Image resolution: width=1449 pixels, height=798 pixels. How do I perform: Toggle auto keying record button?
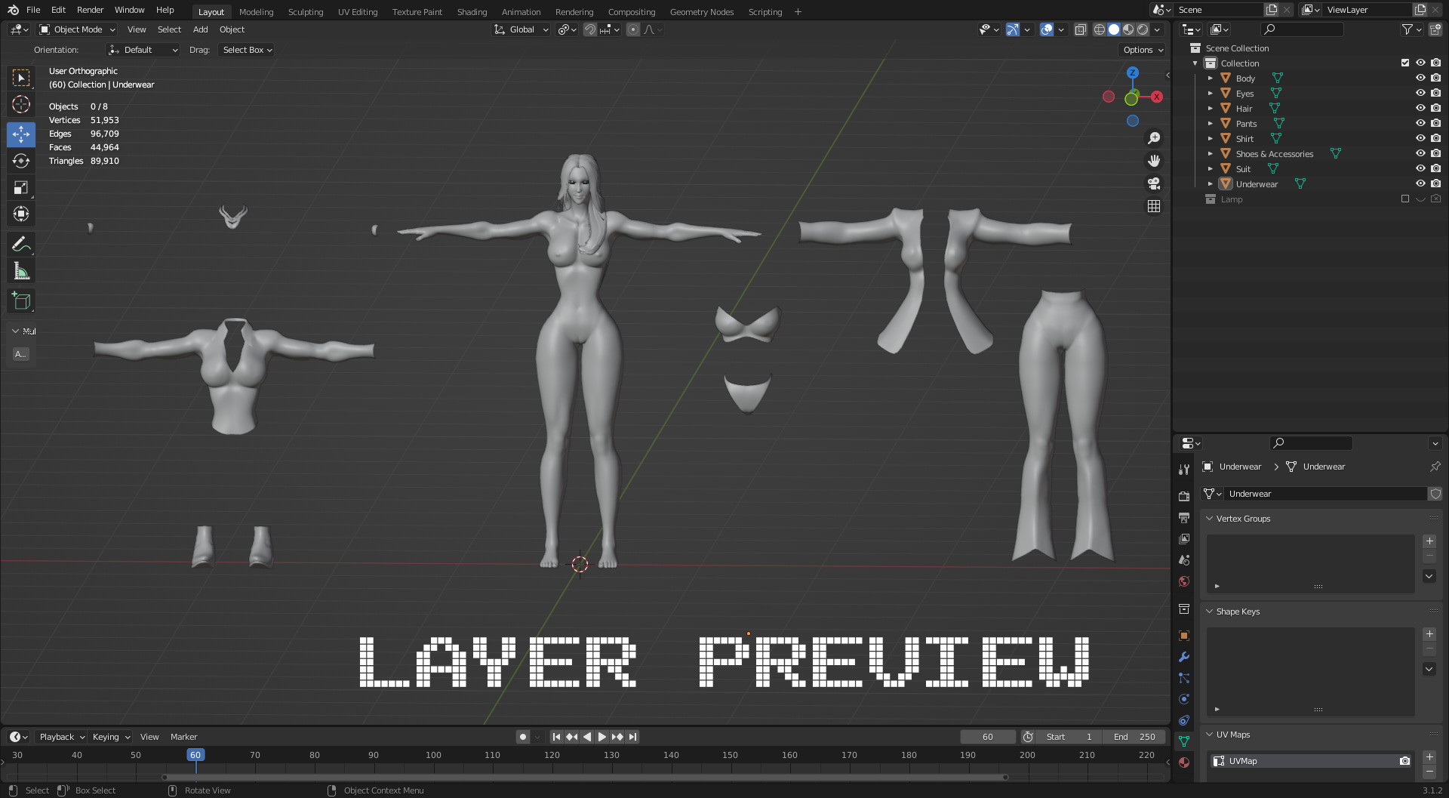click(523, 737)
